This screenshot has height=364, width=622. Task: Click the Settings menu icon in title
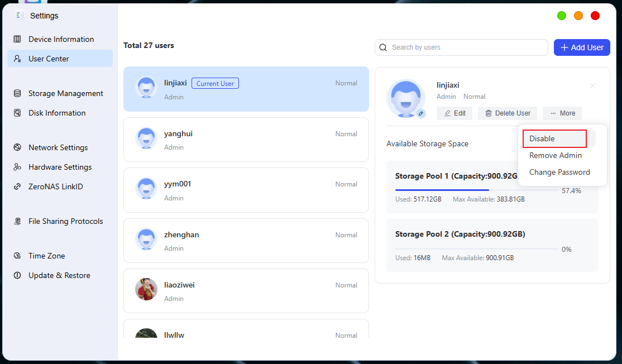20,16
